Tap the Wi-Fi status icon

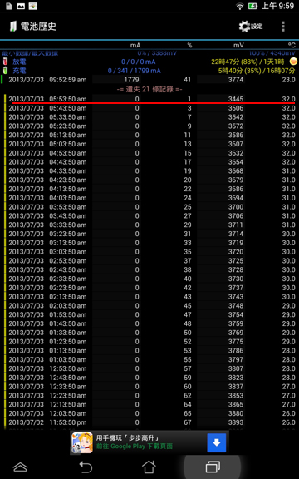[240, 6]
